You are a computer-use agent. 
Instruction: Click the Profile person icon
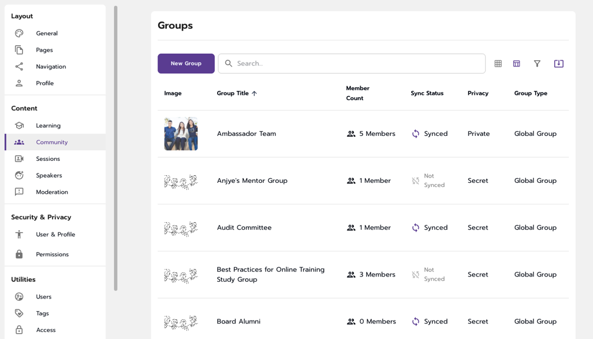pos(19,83)
